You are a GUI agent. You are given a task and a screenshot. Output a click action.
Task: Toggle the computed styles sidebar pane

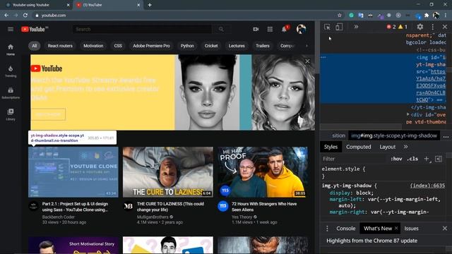click(439, 159)
